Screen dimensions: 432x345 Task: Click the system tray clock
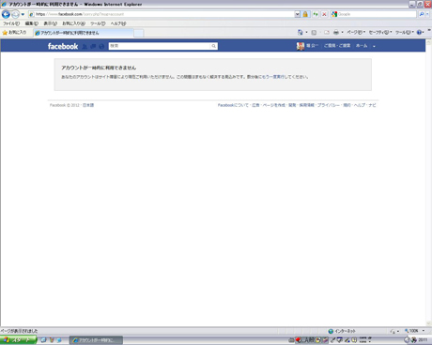click(423, 339)
